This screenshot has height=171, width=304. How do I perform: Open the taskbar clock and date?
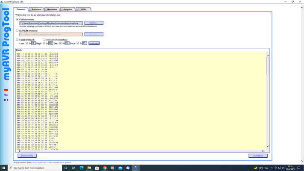290,168
